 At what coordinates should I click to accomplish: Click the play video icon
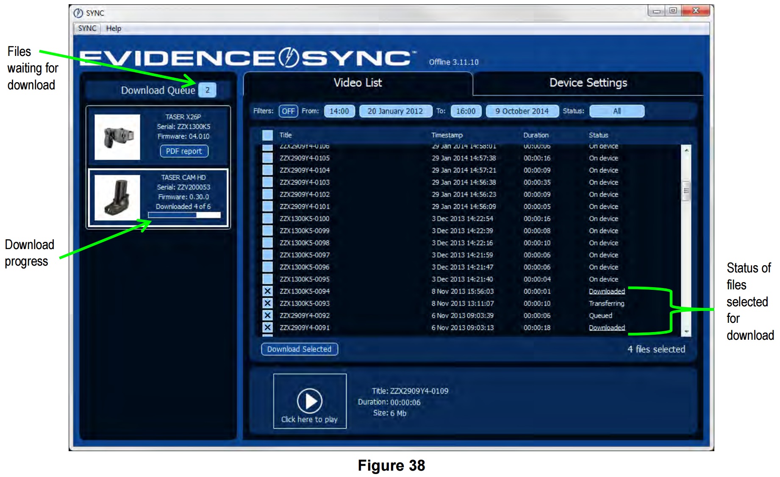[x=310, y=401]
